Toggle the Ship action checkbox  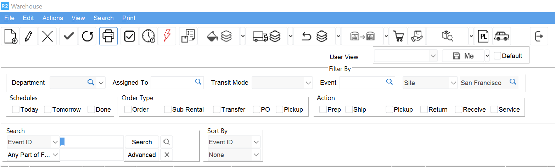[x=349, y=110]
